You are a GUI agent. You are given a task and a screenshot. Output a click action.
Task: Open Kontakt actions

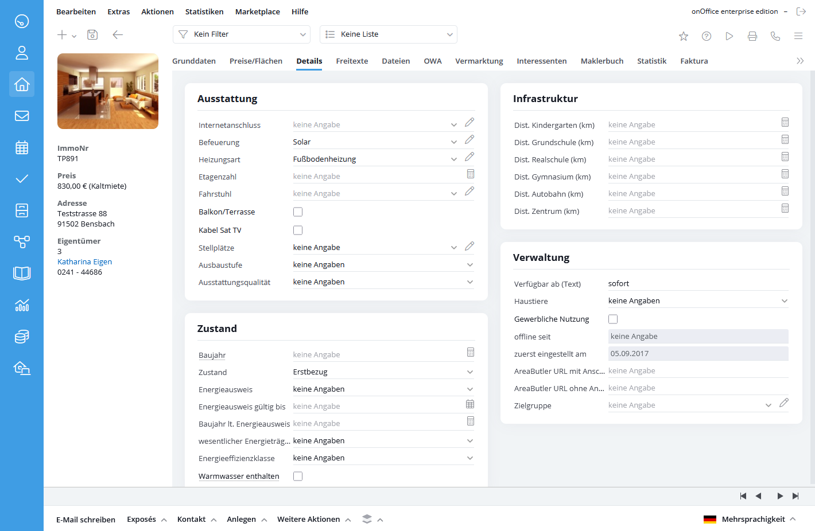pos(197,520)
